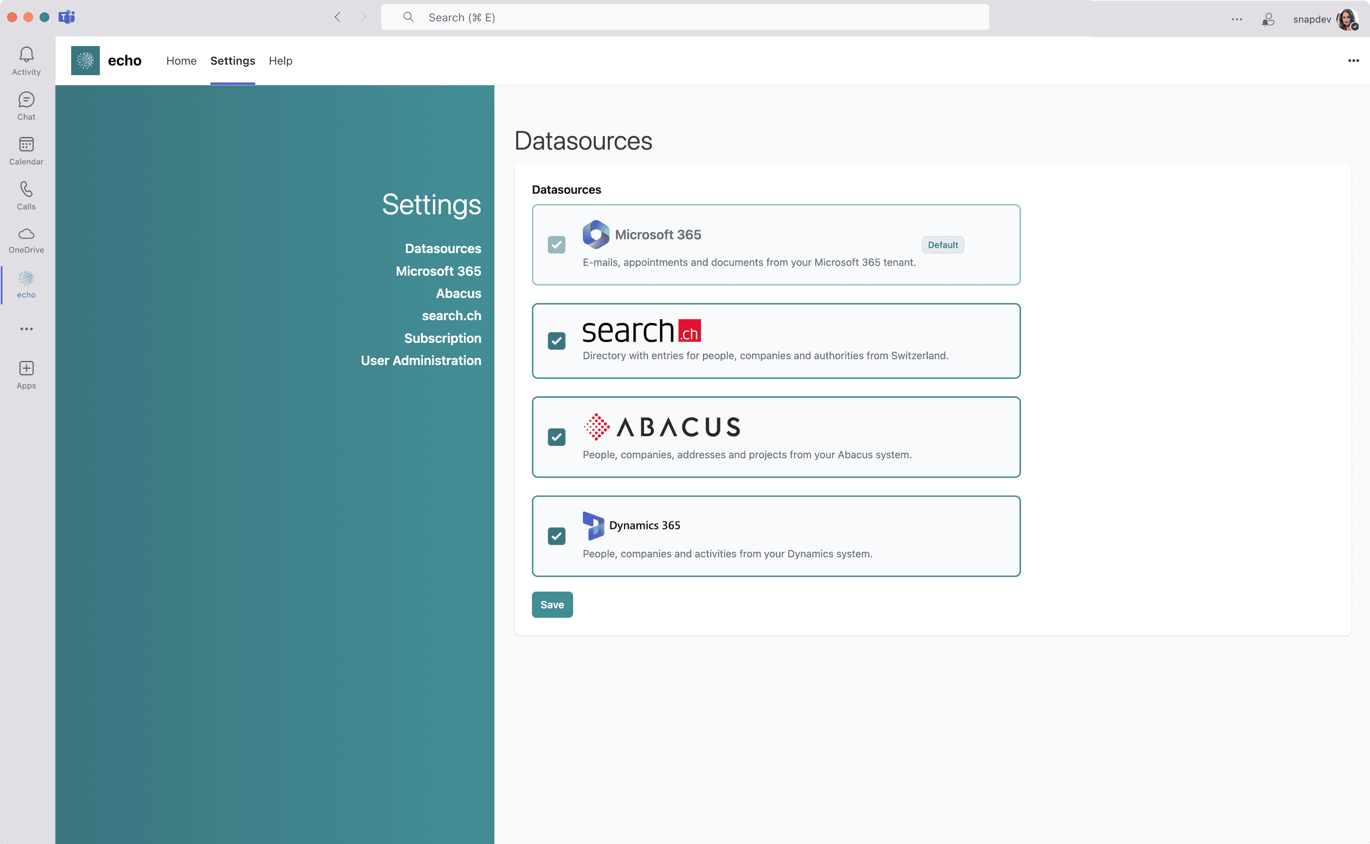Click the echo app title text
Image resolution: width=1370 pixels, height=844 pixels.
pos(125,60)
